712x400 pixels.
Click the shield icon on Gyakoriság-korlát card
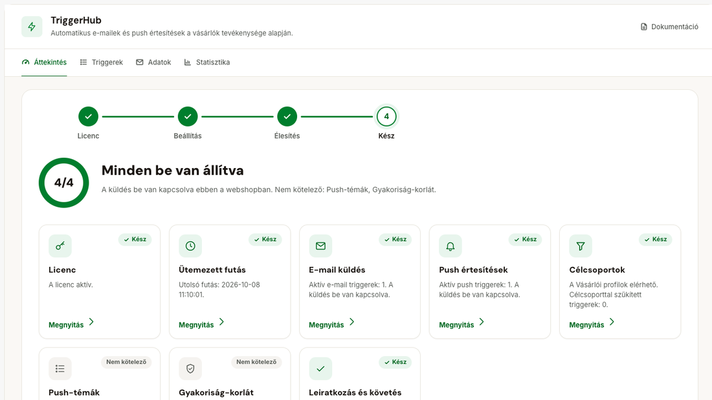point(190,369)
